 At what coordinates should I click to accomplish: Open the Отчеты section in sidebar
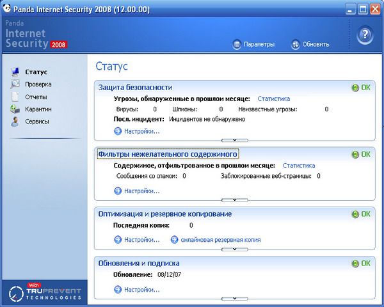[x=36, y=97]
